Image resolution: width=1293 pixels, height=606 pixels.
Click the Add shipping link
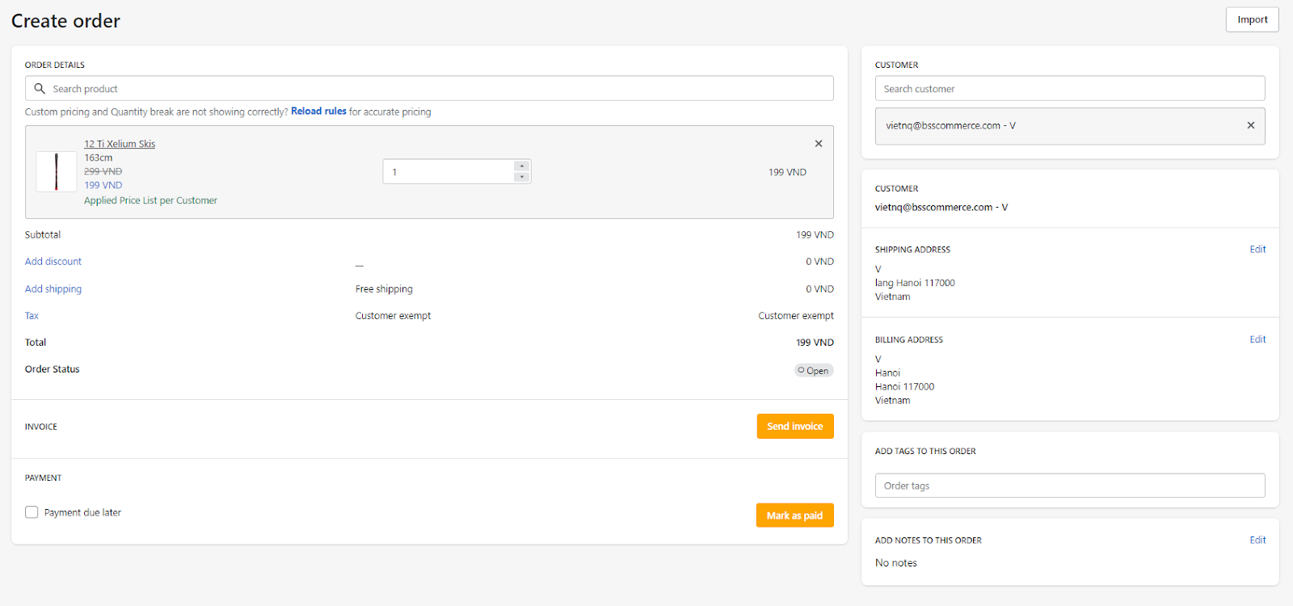53,289
